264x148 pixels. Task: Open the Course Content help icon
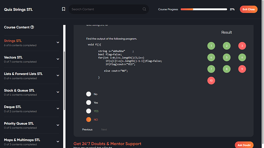tap(32, 27)
